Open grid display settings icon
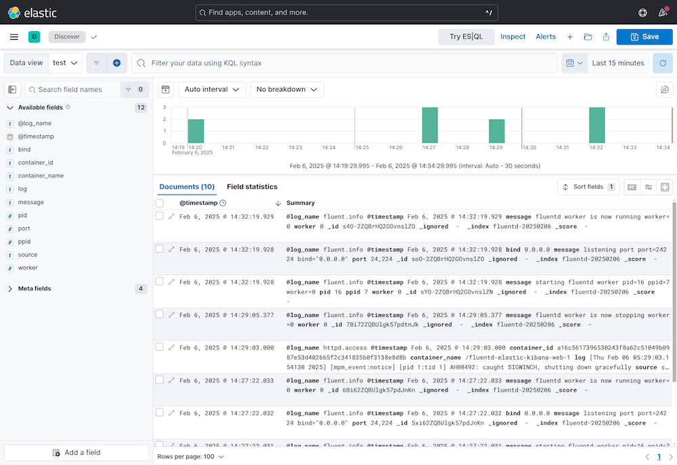This screenshot has height=465, width=677. [649, 187]
